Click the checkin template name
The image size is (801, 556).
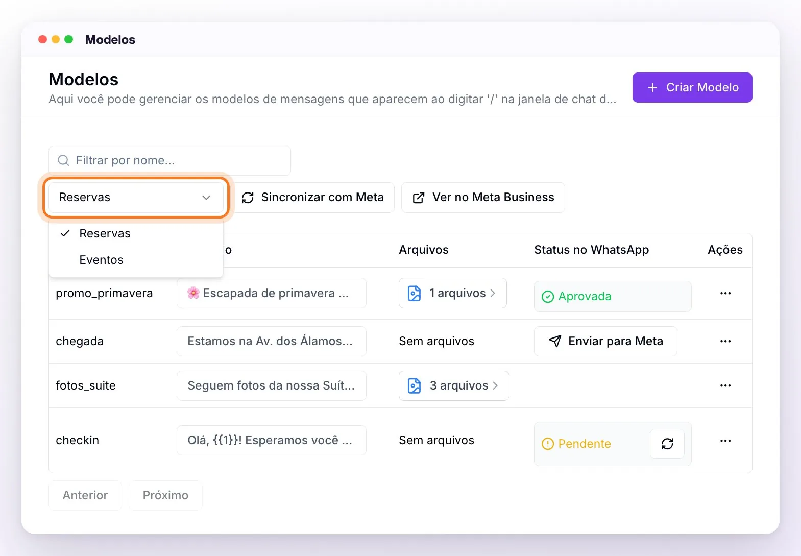tap(77, 440)
